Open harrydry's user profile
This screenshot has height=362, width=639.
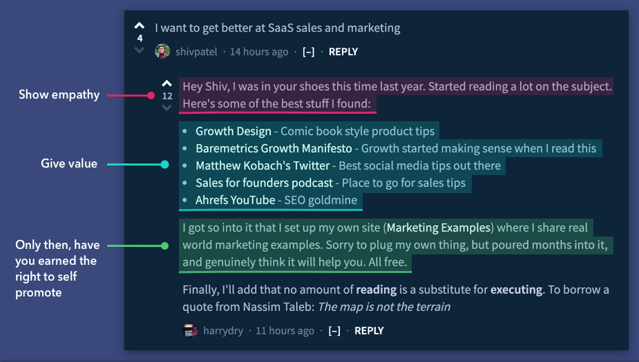[x=223, y=331]
